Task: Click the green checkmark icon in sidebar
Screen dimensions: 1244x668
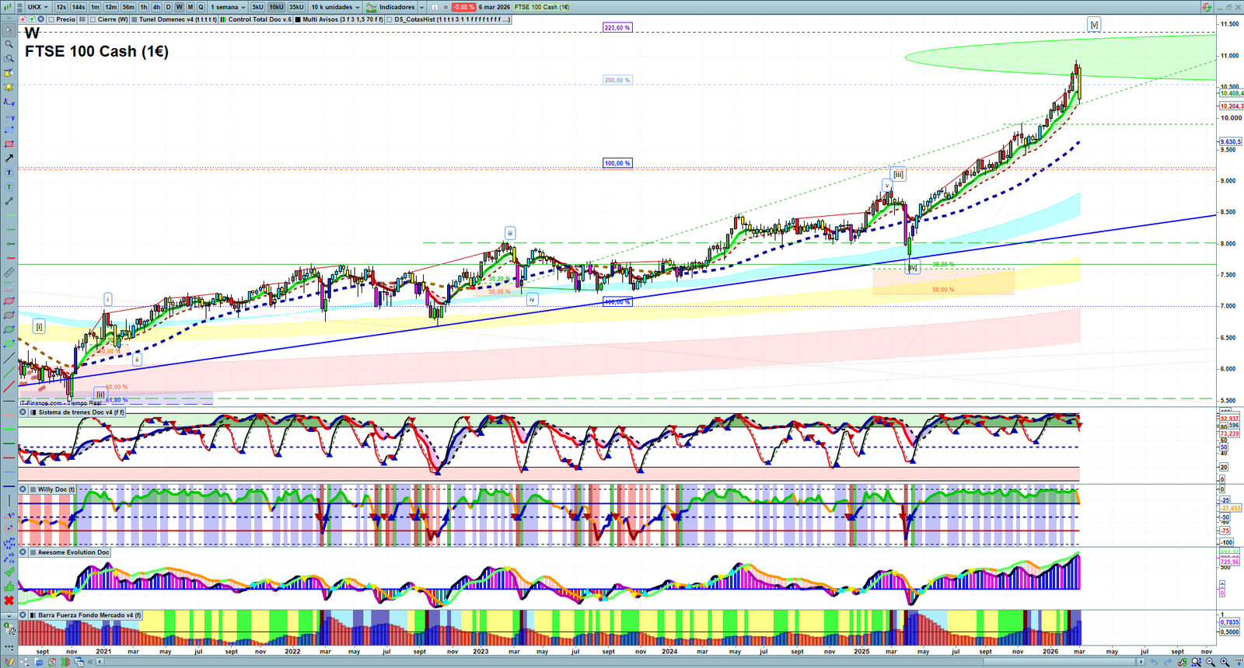Action: [x=9, y=572]
